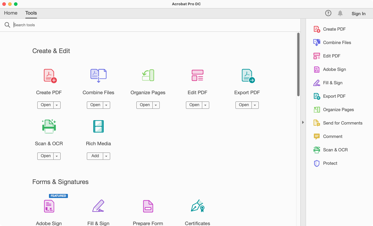Expand the Rich Media Add dropdown arrow
This screenshot has height=226, width=373.
coord(106,156)
